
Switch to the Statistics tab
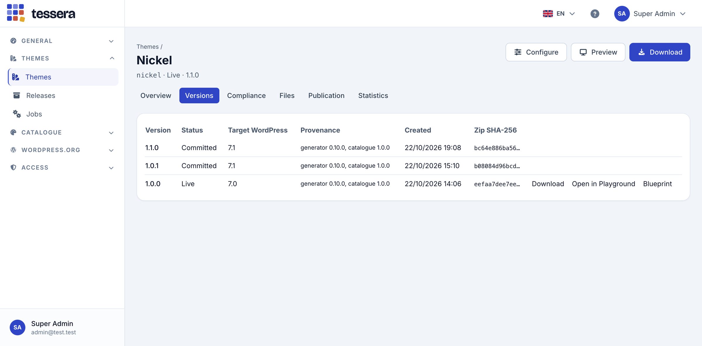pyautogui.click(x=373, y=95)
